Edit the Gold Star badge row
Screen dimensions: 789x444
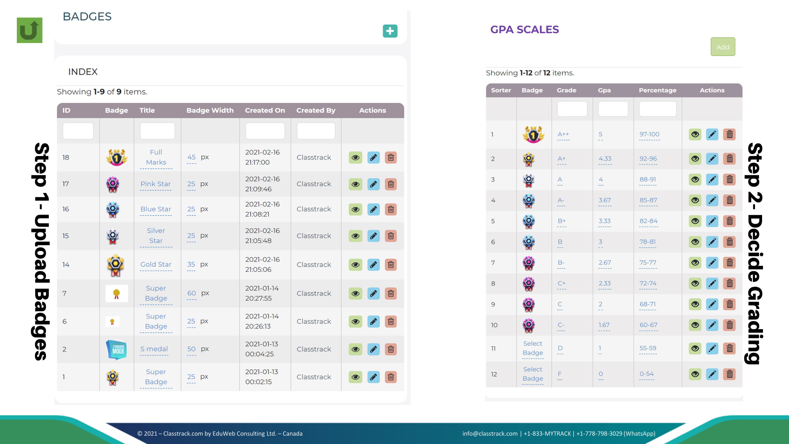pos(373,264)
